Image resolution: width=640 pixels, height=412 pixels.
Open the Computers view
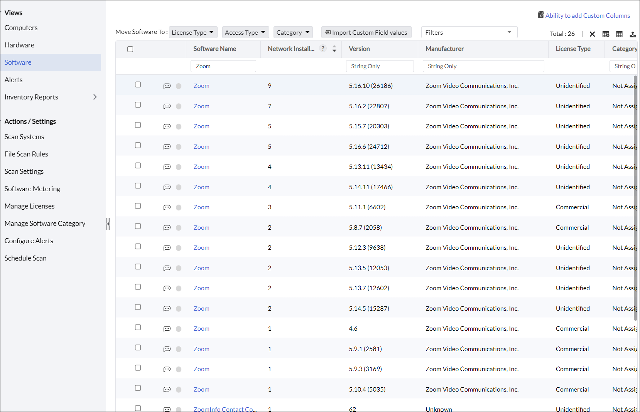pyautogui.click(x=21, y=28)
